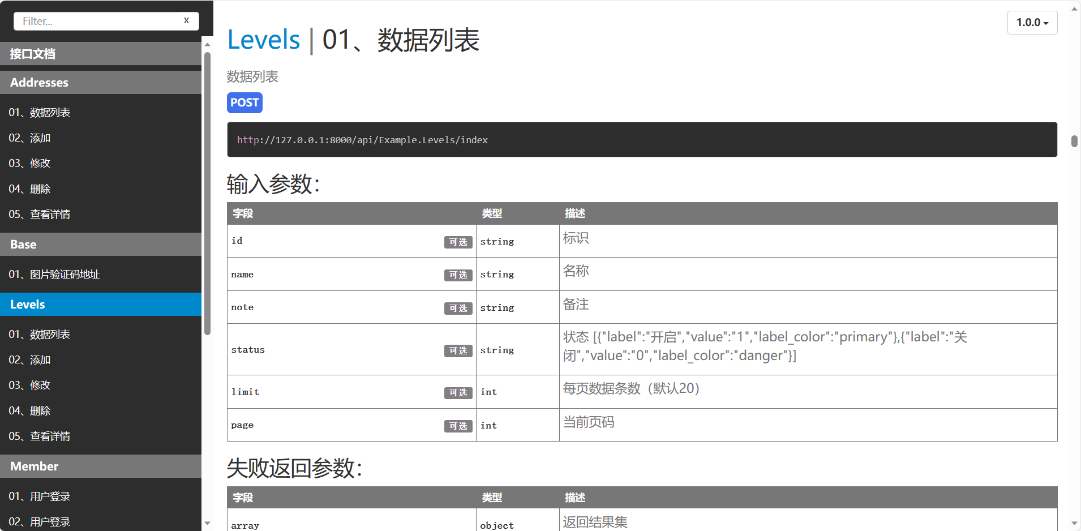This screenshot has height=531, width=1081.
Task: Click the sidebar scroll down arrow
Action: click(207, 523)
